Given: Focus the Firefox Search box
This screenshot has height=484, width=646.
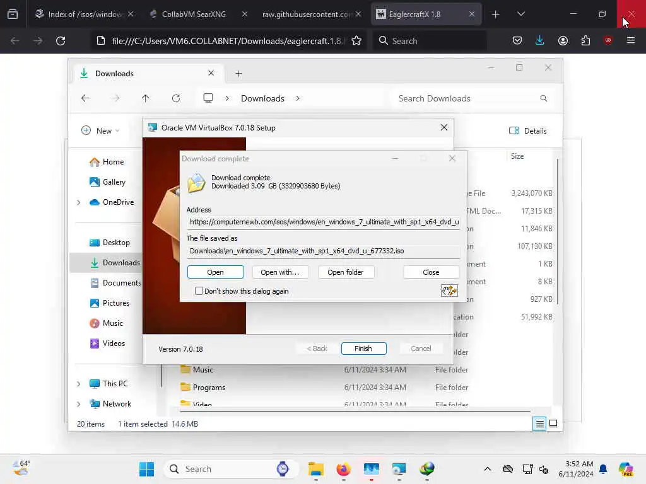Looking at the screenshot, I should coord(430,41).
